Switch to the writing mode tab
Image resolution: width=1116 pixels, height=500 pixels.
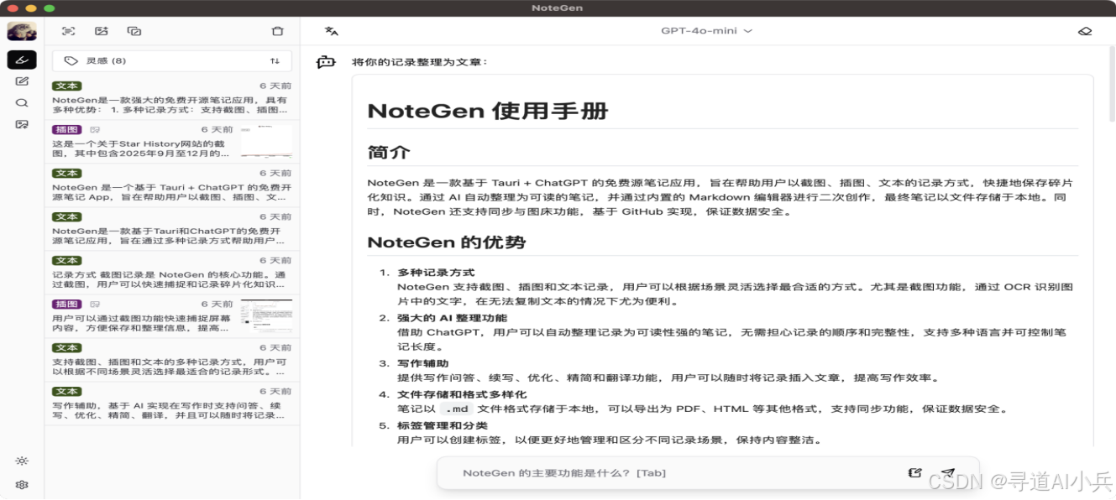click(23, 81)
